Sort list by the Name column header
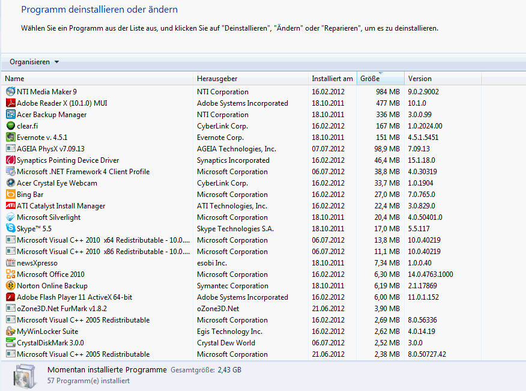This screenshot has width=526, height=391. tap(97, 79)
